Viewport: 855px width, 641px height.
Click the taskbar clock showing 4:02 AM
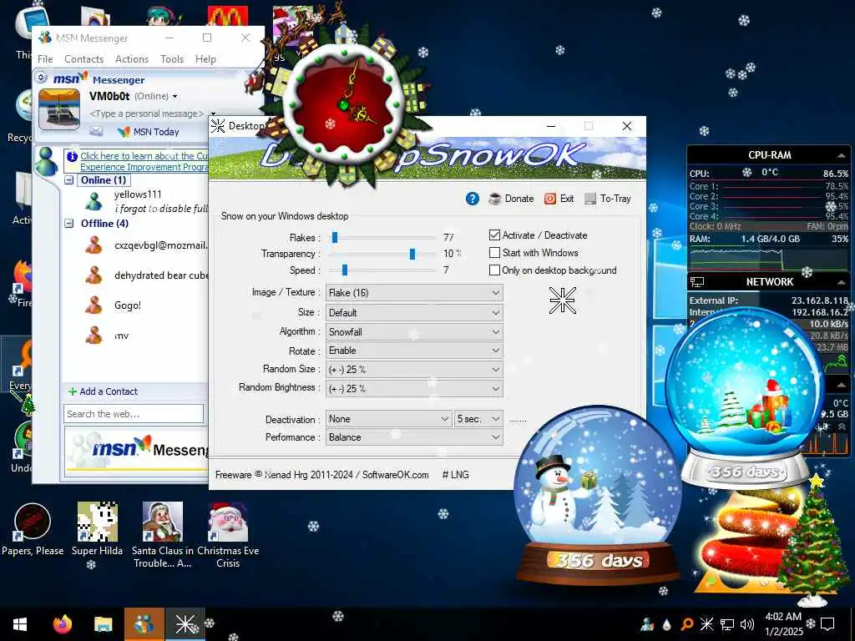tap(783, 623)
